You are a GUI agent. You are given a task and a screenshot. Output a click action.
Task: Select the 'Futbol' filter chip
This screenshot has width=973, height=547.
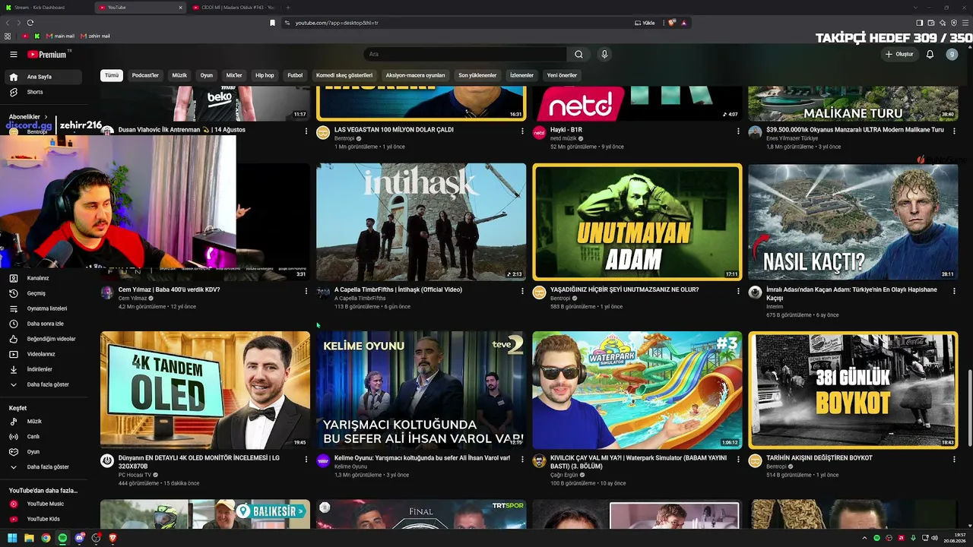click(x=295, y=75)
